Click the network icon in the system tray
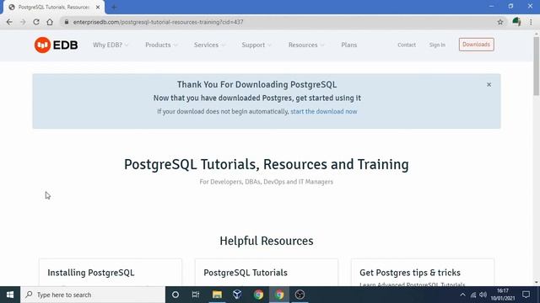Screen dimensions: 540x303 point(473,295)
